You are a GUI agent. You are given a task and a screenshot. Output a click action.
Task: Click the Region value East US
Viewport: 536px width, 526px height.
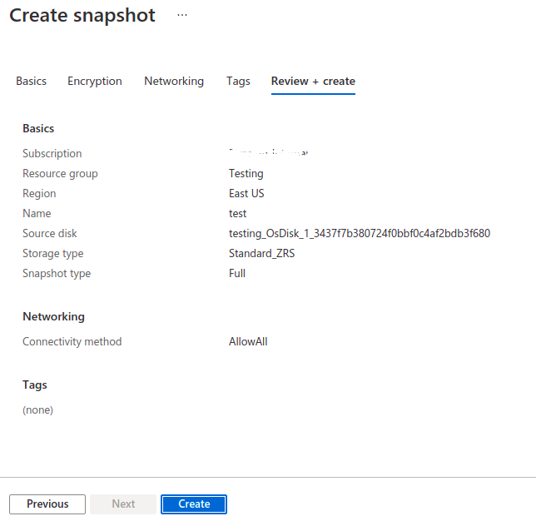[246, 193]
